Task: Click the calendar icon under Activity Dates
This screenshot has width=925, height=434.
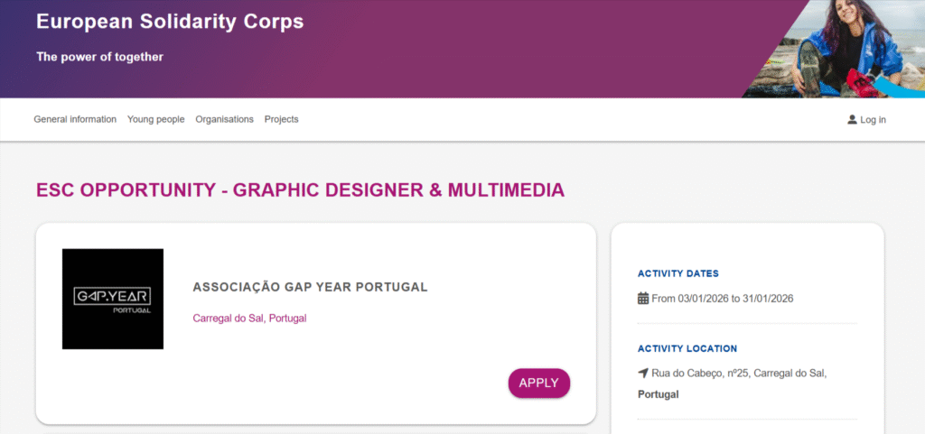Action: (643, 298)
